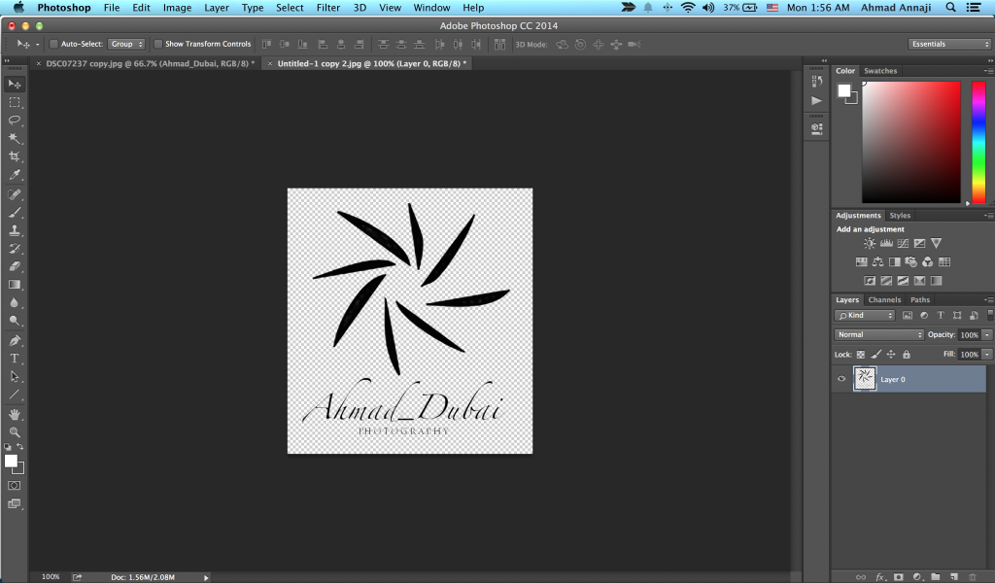The width and height of the screenshot is (995, 583).
Task: Toggle lock all on layer
Action: (x=907, y=355)
